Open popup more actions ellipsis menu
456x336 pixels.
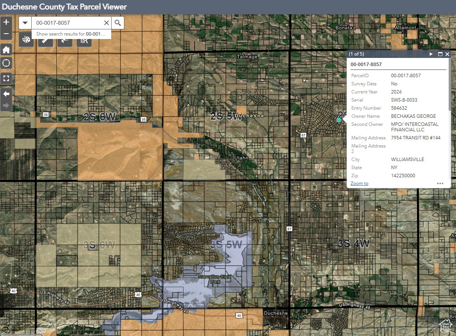pyautogui.click(x=440, y=183)
